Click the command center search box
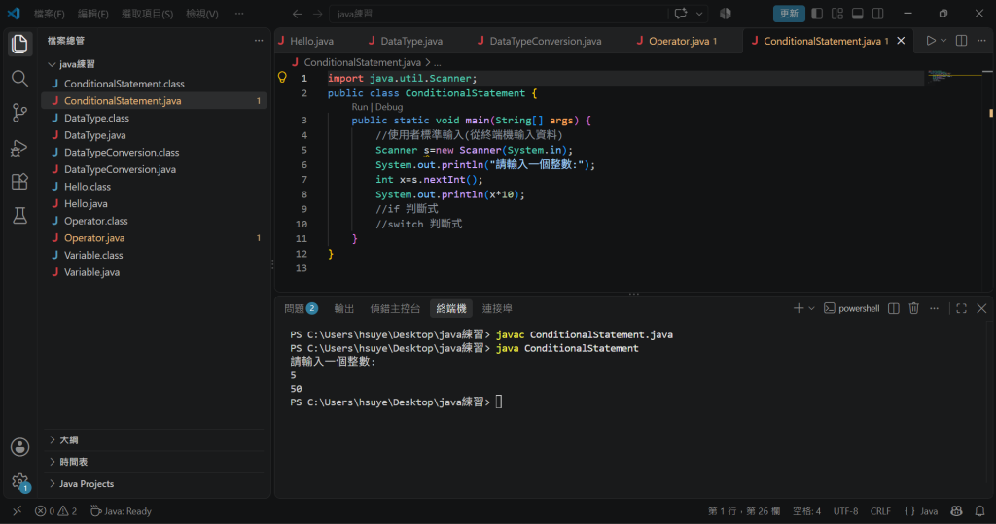The image size is (996, 524). [499, 14]
